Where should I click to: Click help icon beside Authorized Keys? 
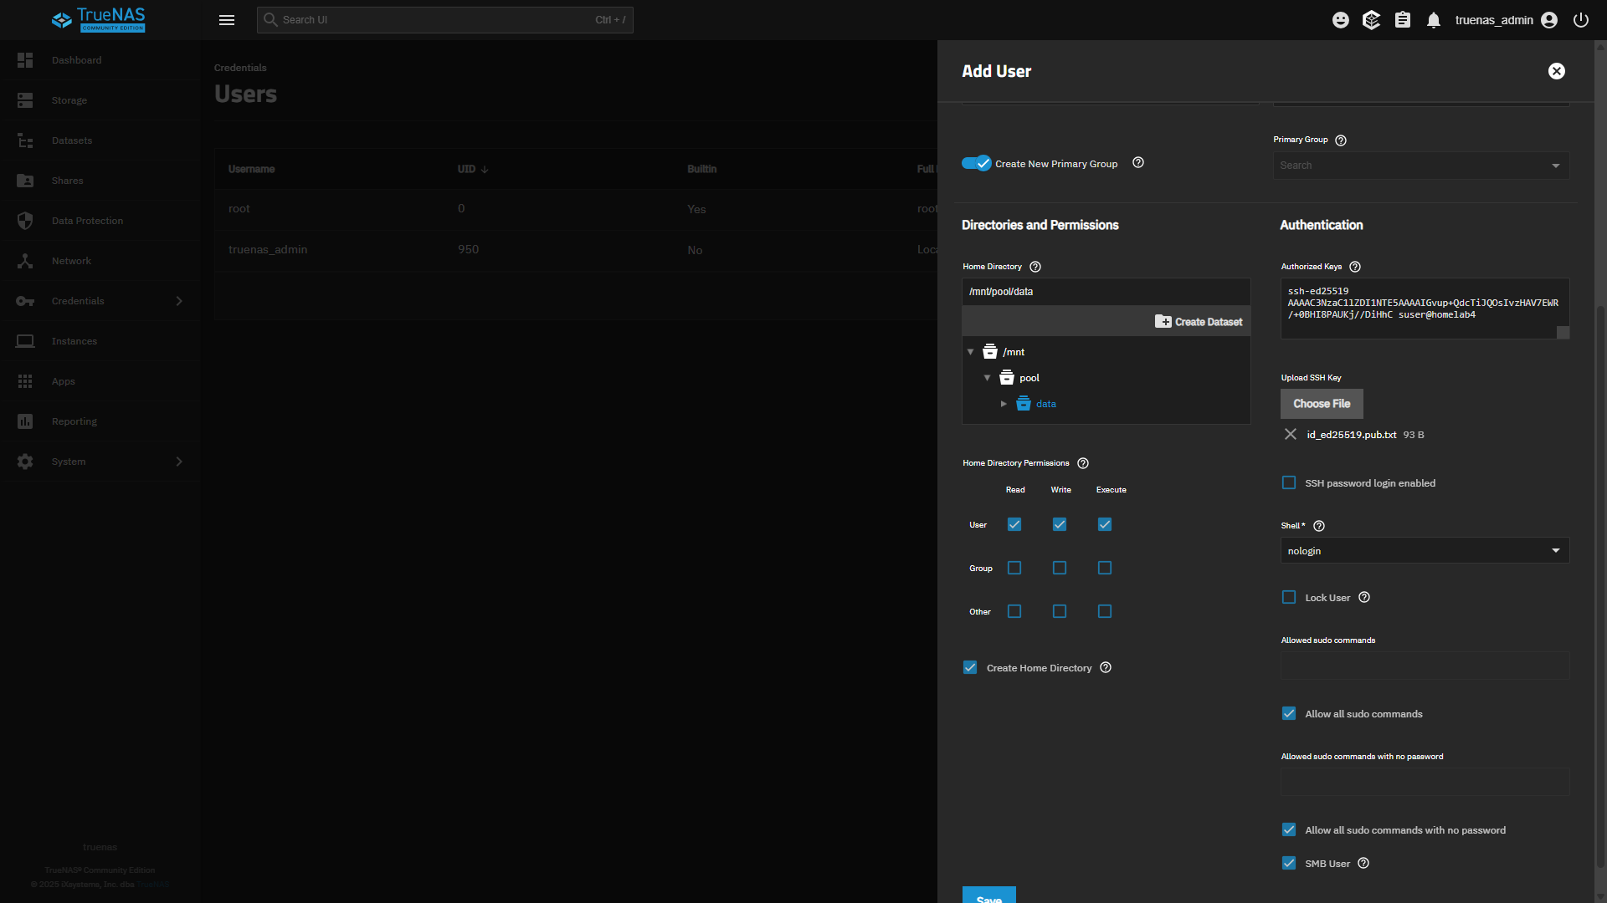(1355, 267)
